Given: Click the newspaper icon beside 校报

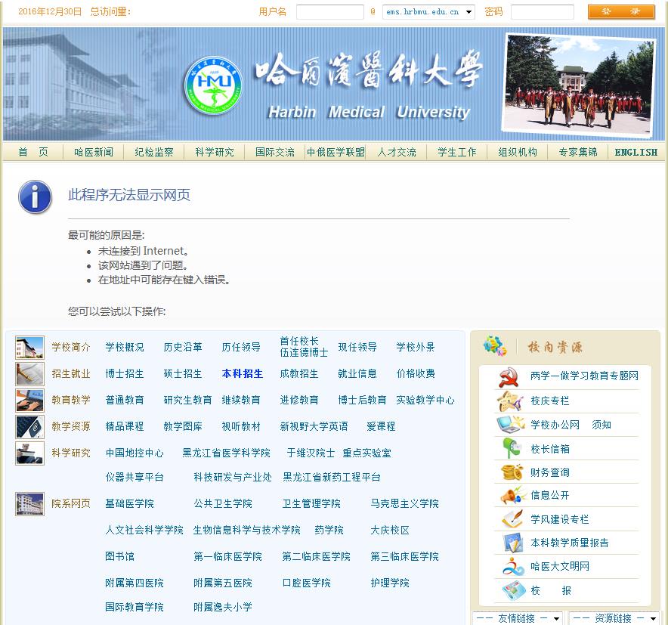Looking at the screenshot, I should pos(514,590).
